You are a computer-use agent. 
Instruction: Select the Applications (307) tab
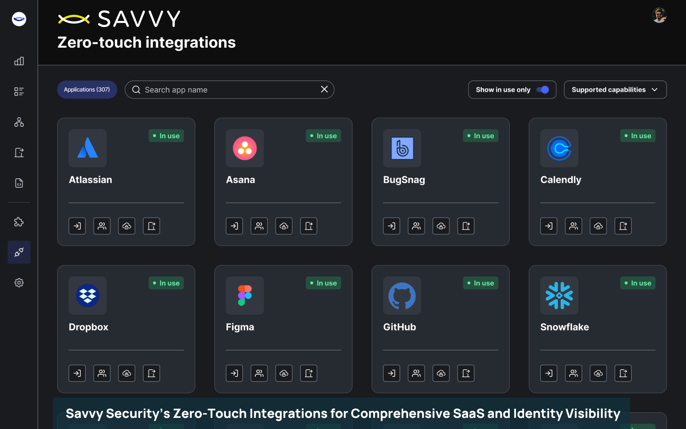point(87,90)
